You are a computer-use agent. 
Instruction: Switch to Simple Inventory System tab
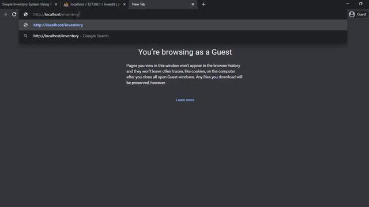(27, 4)
